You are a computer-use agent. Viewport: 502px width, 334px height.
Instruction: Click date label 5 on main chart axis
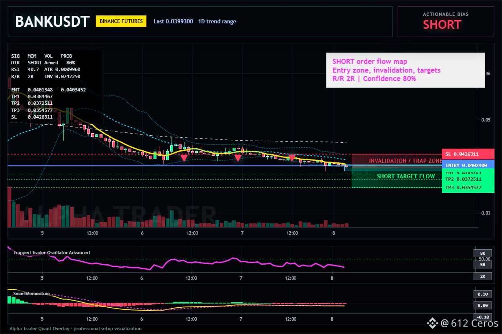pos(42,233)
